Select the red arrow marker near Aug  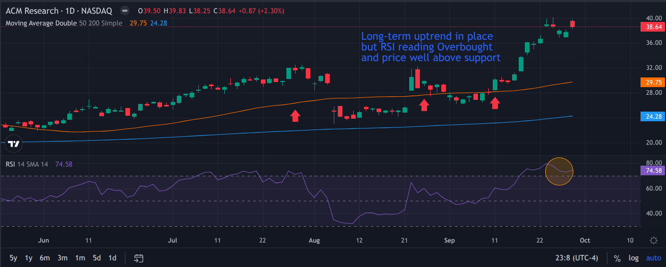[295, 116]
